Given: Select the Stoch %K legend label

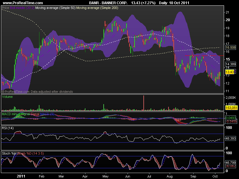Looking at the screenshot, I should [9, 153].
